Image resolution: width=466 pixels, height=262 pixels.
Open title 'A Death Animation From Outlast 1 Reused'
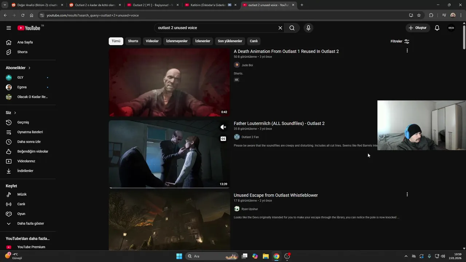pos(286,51)
